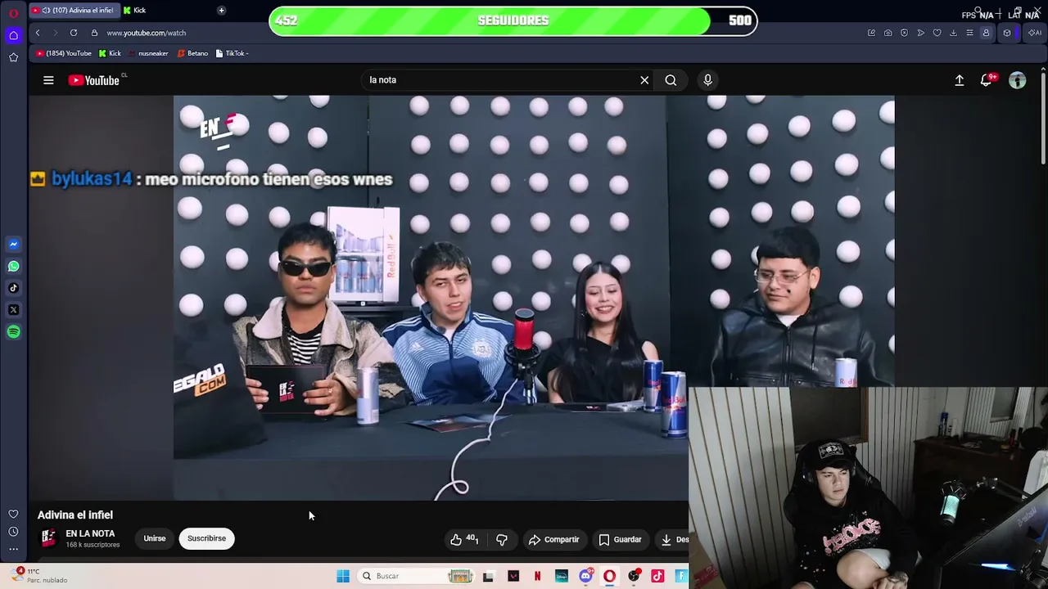1048x589 pixels.
Task: Open X (Twitter) in the Opera sidebar
Action: click(13, 310)
